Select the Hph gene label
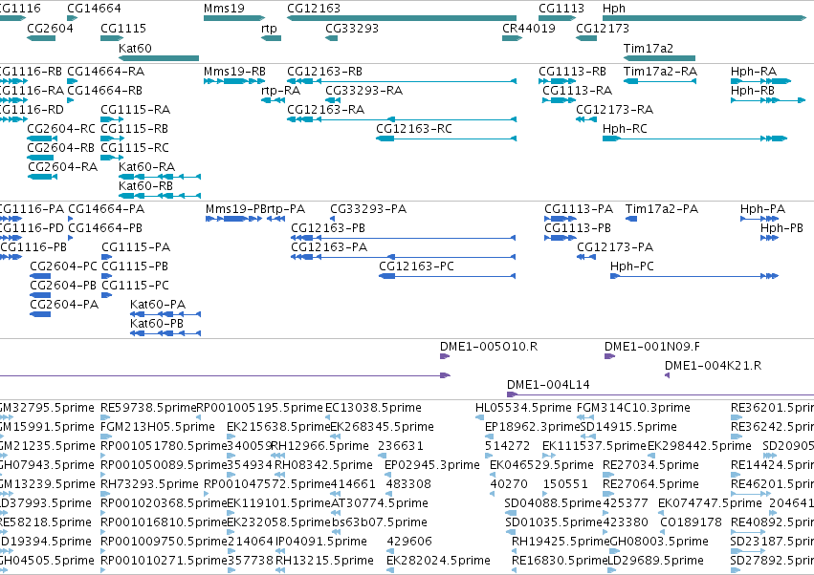Image resolution: width=814 pixels, height=575 pixels. click(614, 9)
